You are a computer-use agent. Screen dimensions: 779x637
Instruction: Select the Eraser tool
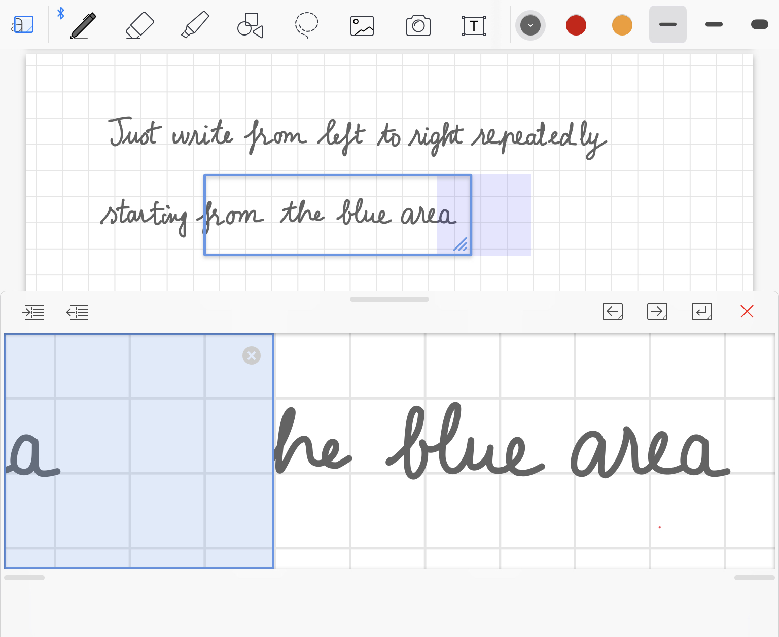pos(139,25)
